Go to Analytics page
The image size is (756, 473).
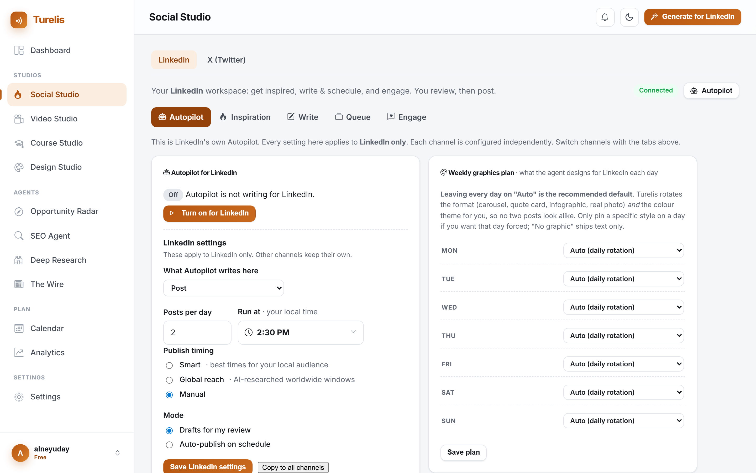coord(67,353)
